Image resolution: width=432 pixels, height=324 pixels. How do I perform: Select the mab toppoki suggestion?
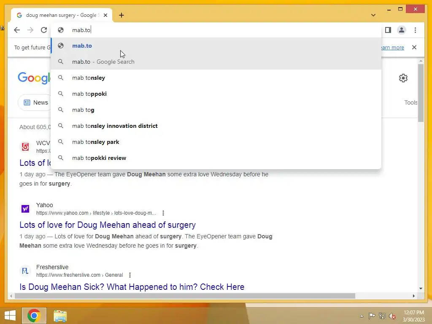(216, 94)
